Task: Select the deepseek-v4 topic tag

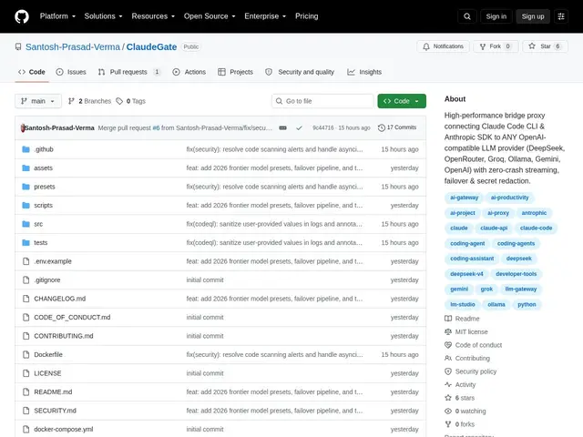Action: click(x=466, y=274)
